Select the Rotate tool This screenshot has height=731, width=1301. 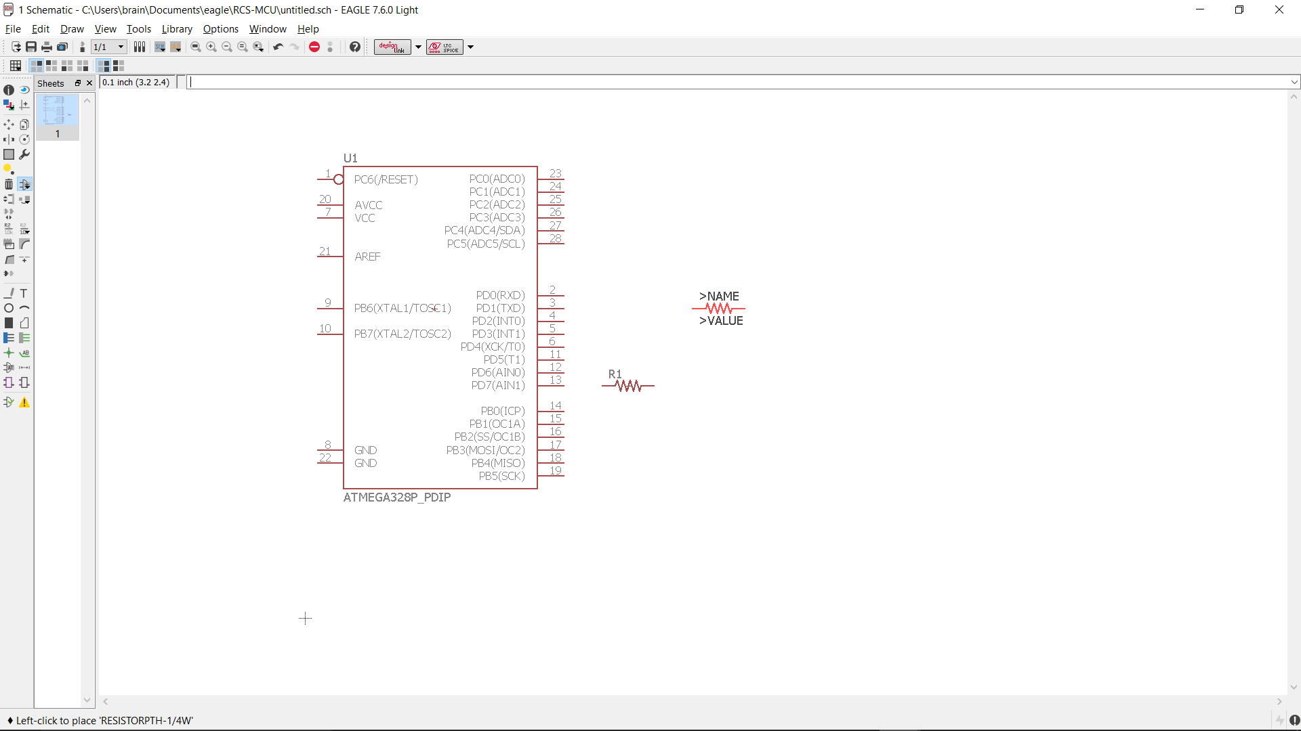[x=24, y=139]
